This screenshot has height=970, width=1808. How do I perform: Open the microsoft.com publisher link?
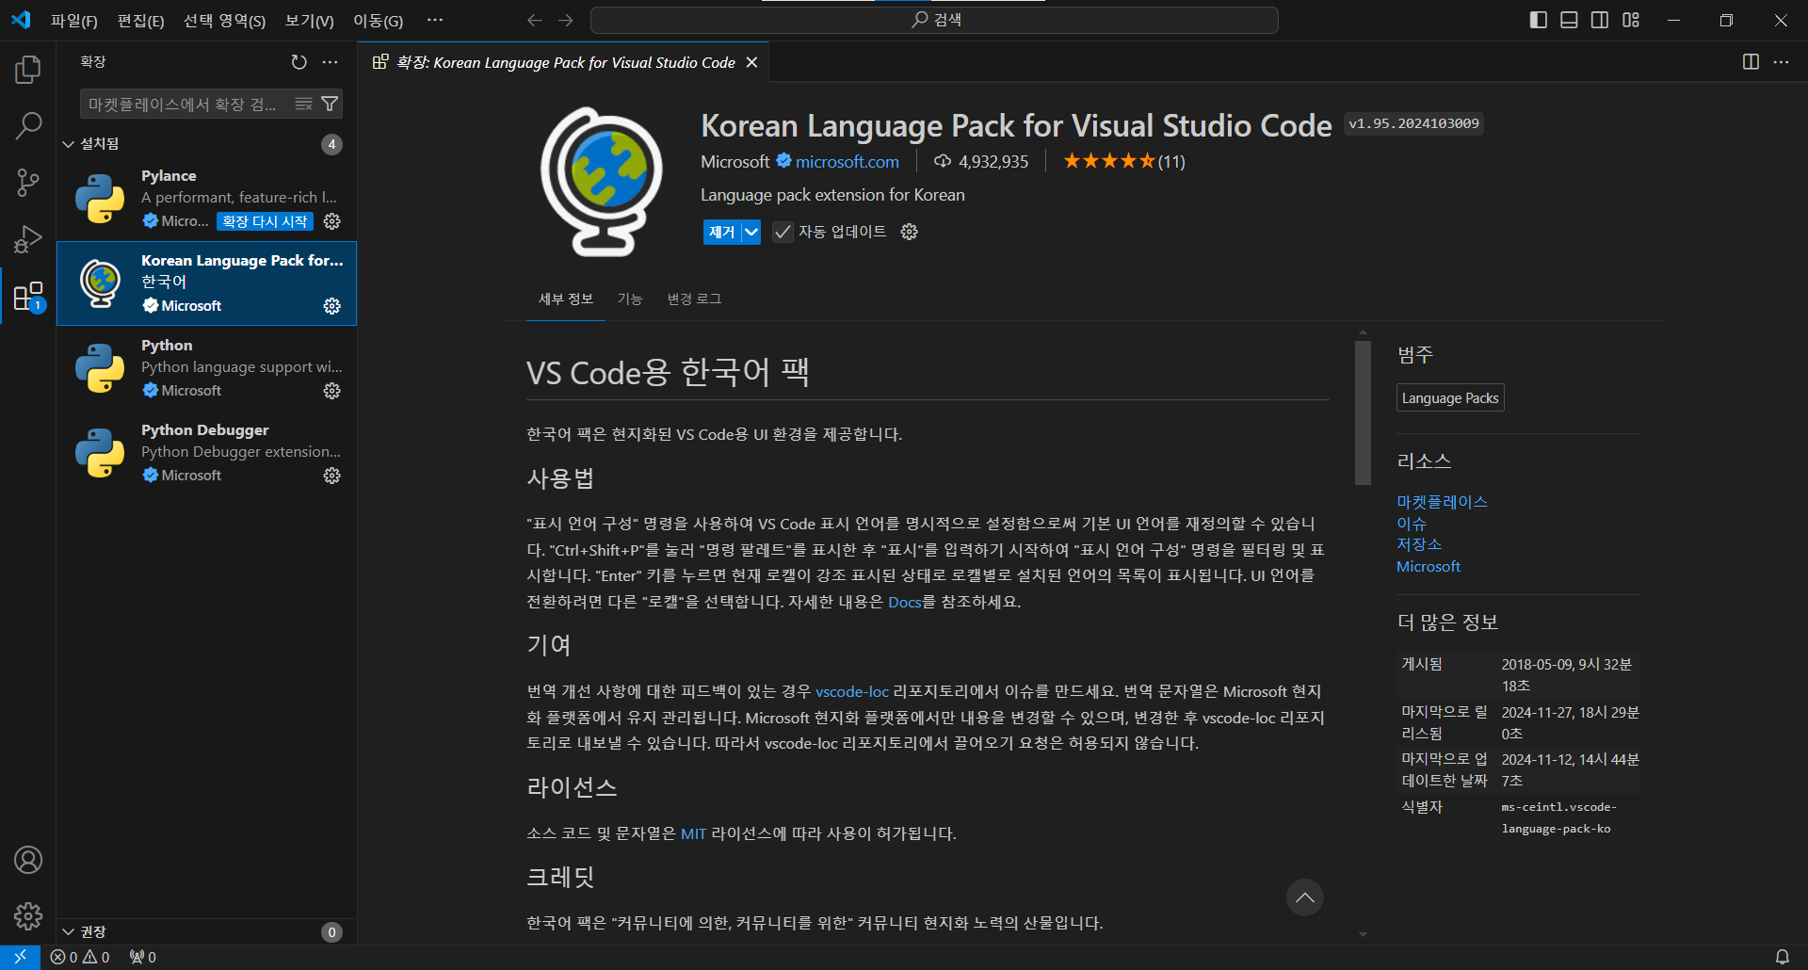(847, 161)
